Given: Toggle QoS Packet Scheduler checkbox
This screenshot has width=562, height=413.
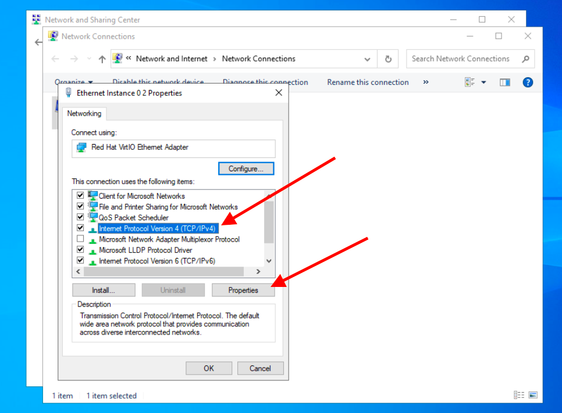Looking at the screenshot, I should point(80,217).
